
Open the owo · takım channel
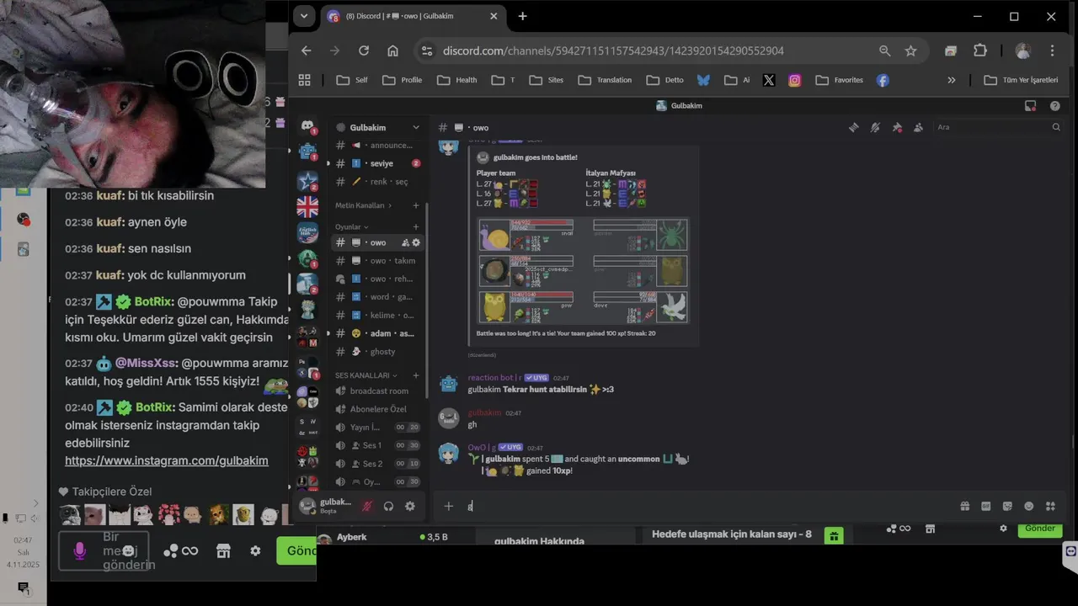point(376,261)
